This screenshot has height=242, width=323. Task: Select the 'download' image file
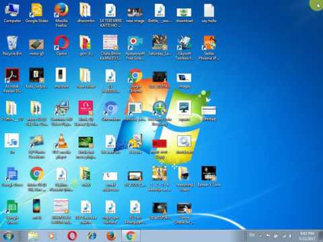point(184,15)
